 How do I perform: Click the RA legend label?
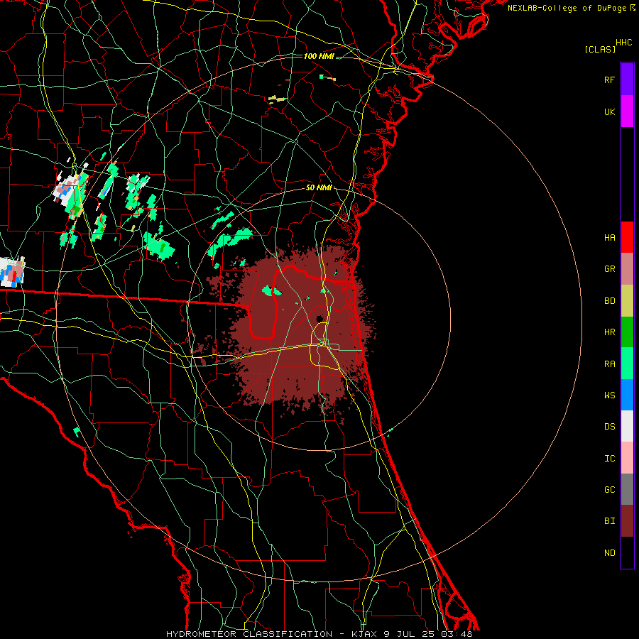(x=609, y=364)
